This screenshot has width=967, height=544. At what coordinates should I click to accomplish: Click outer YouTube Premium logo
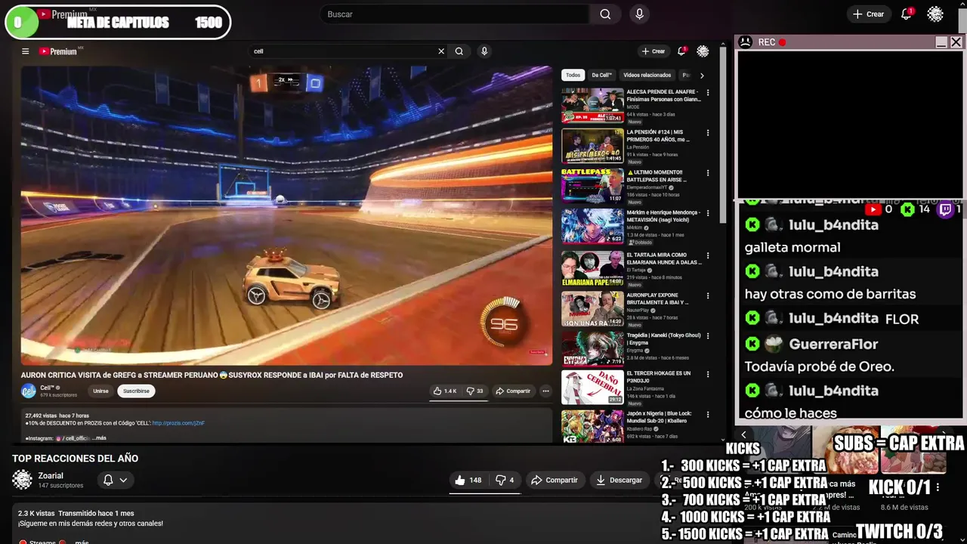(x=61, y=14)
